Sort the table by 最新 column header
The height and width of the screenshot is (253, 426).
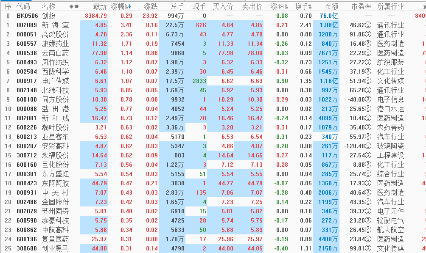100,6
